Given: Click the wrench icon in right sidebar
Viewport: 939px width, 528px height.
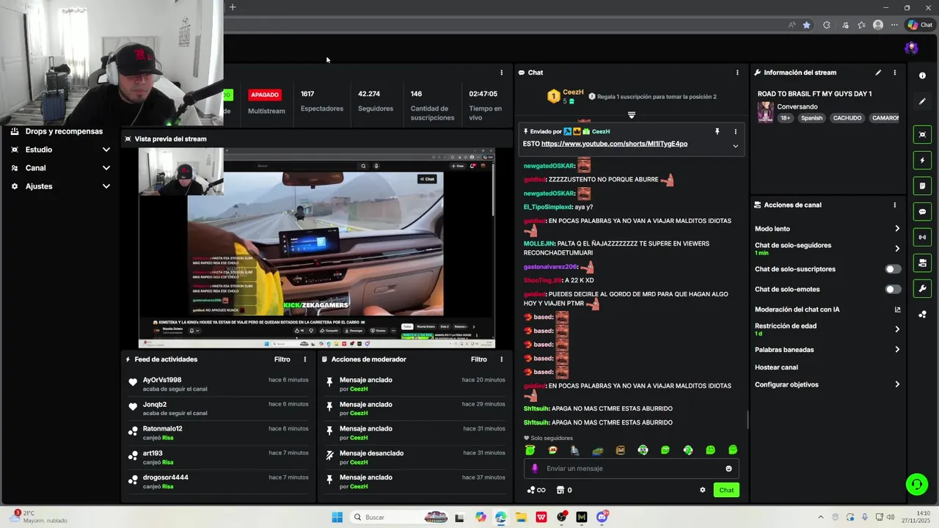Looking at the screenshot, I should (x=922, y=288).
